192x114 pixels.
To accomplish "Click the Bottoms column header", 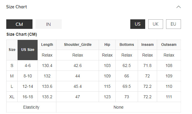I will click(x=127, y=45).
